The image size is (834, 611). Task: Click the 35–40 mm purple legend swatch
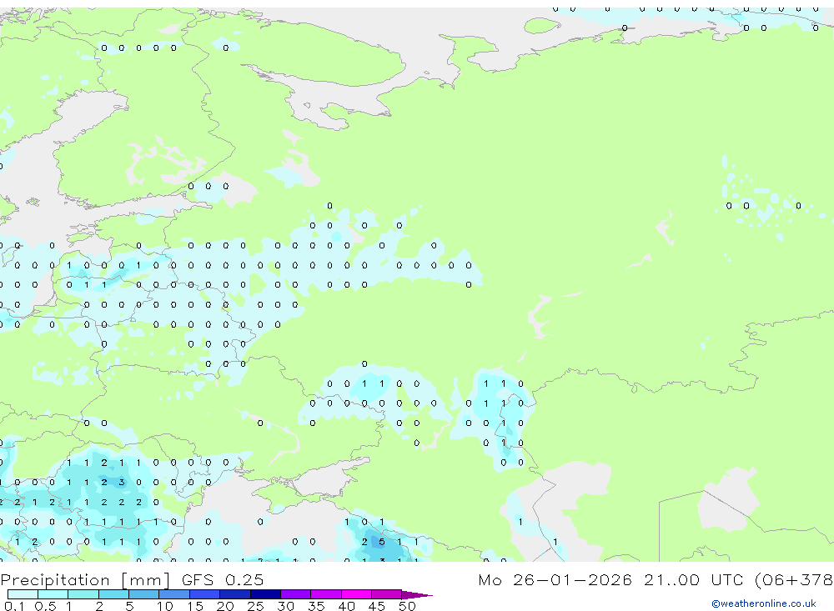(x=326, y=594)
